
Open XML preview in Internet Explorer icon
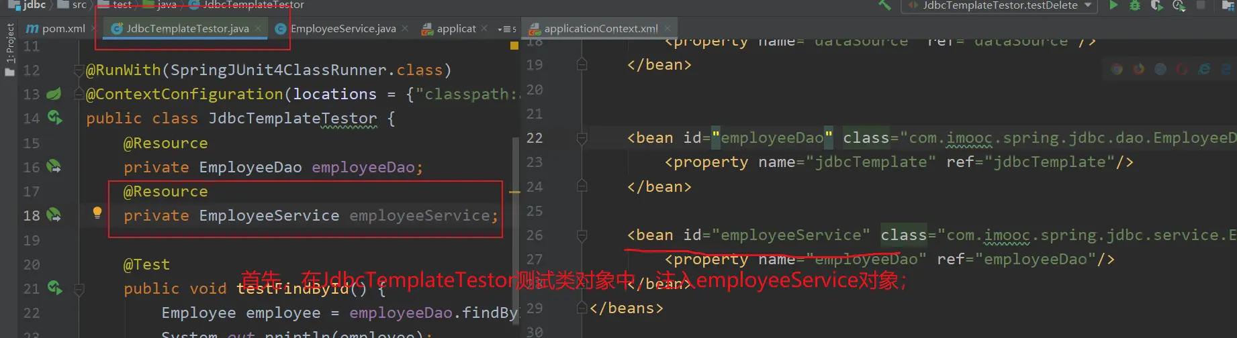pos(1204,69)
